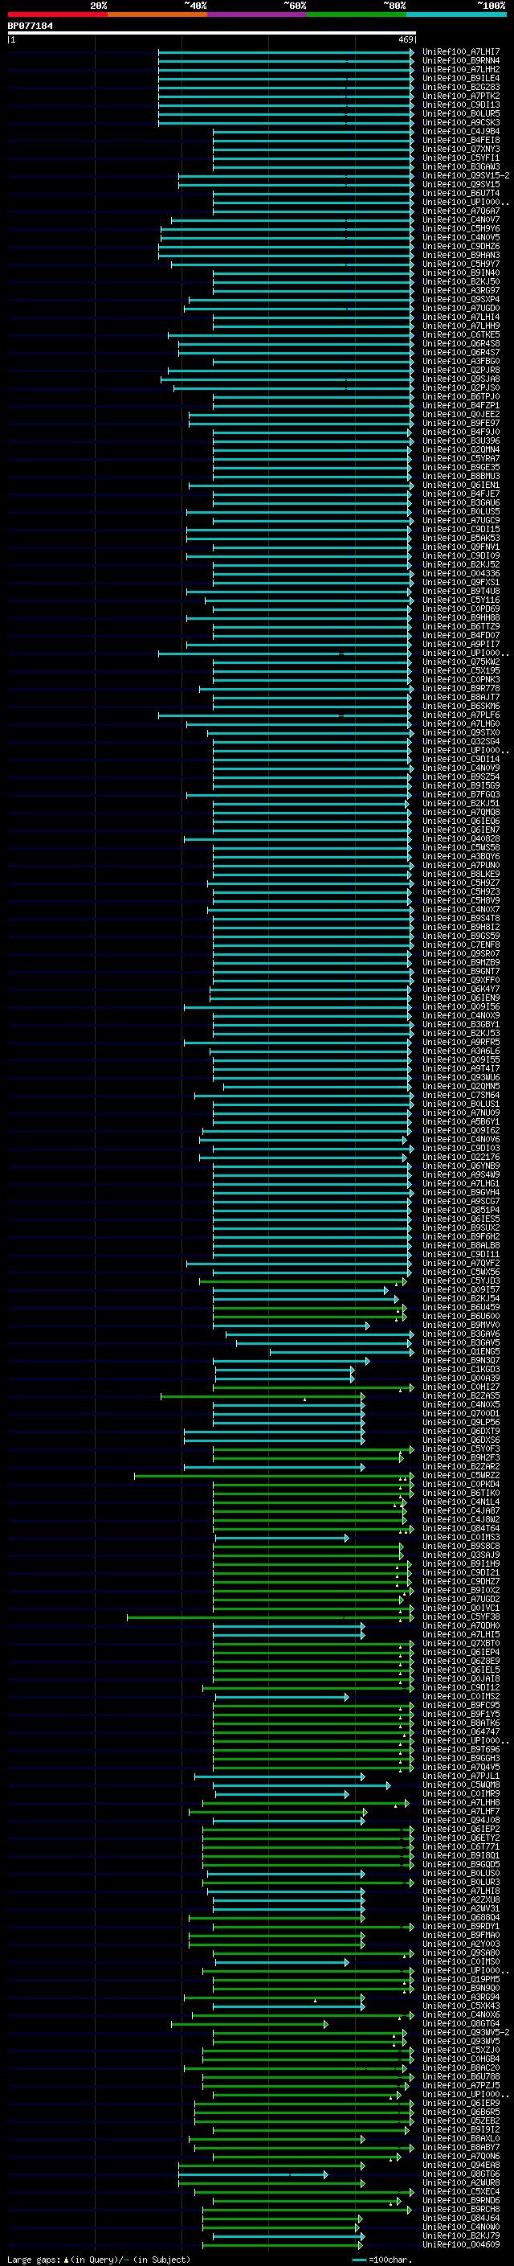Open hit UniRef100_C4J9B4
The width and height of the screenshot is (514, 2266).
click(460, 132)
